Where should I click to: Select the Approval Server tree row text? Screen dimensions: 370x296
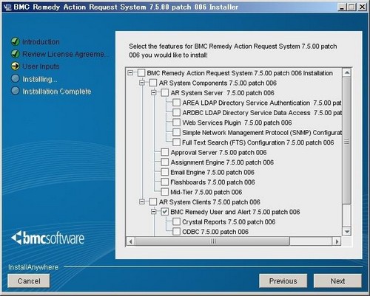(x=218, y=152)
